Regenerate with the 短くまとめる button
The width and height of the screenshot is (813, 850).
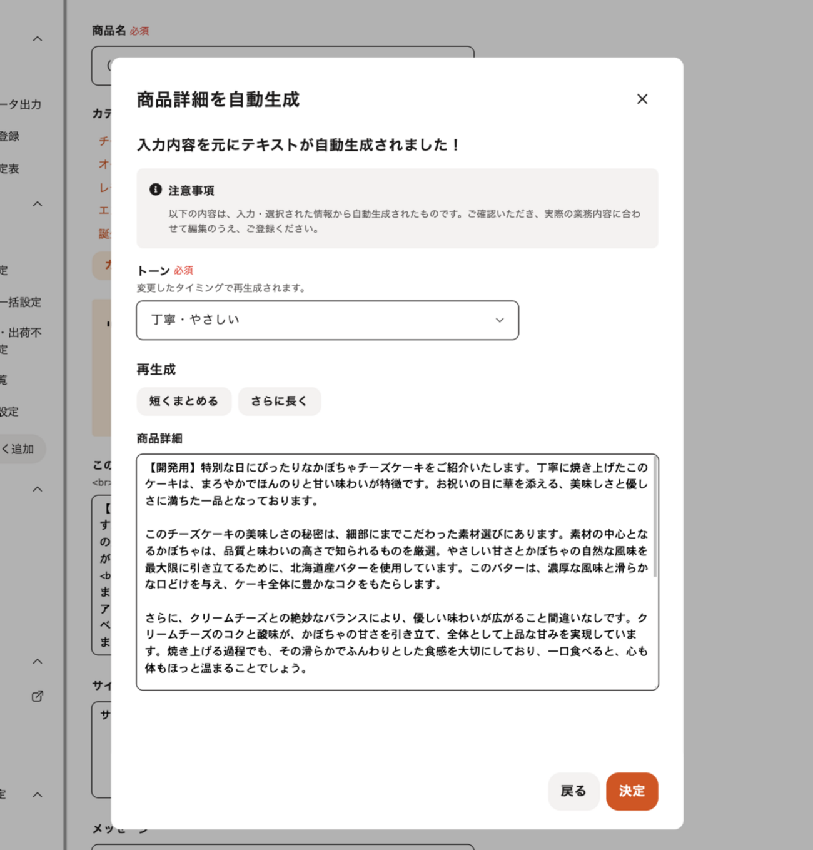(184, 401)
